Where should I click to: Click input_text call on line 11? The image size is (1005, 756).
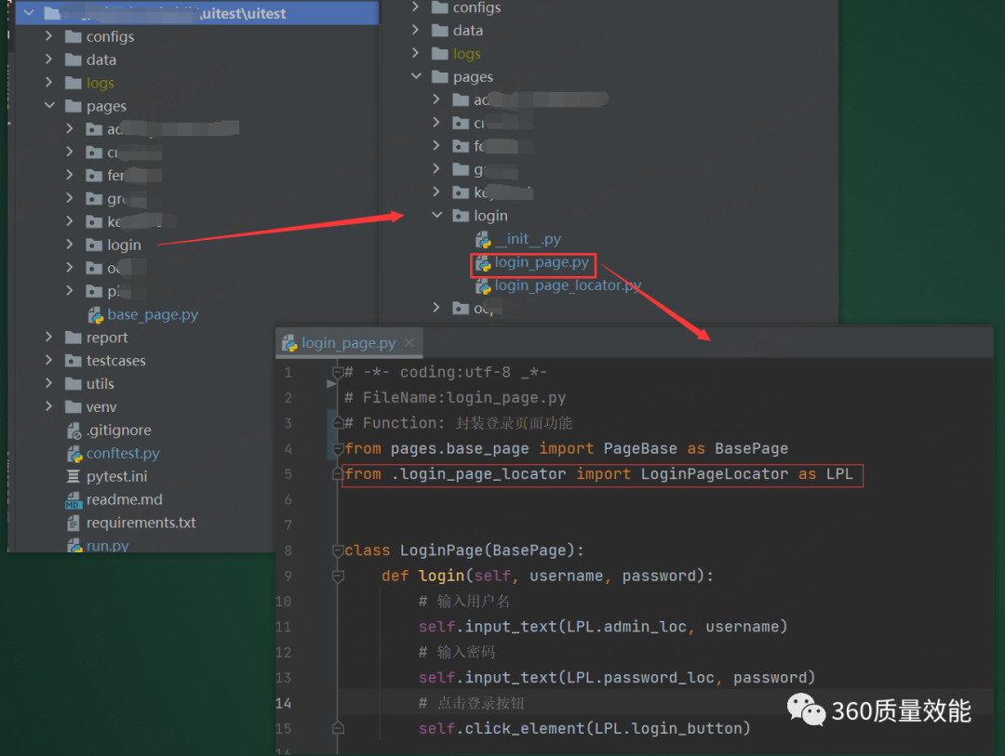[511, 627]
